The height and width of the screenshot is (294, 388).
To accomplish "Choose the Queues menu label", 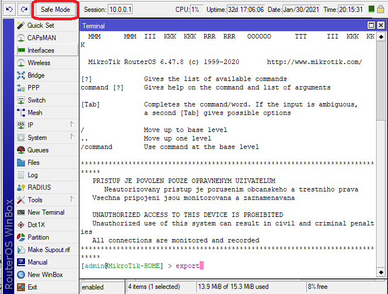I will (38, 150).
